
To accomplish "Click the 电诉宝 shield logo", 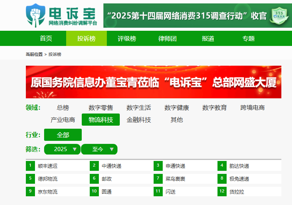I will (x=35, y=16).
